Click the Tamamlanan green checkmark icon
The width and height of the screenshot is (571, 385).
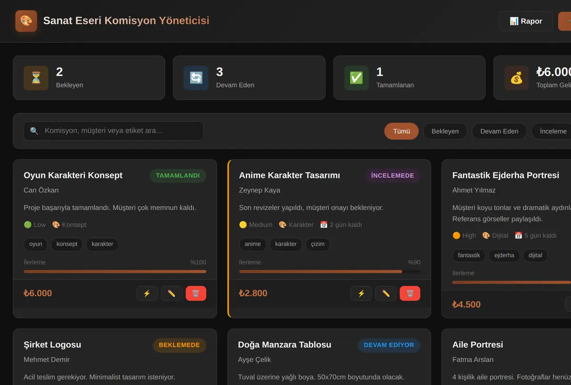pos(356,78)
